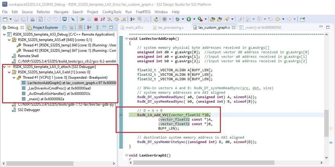335x167 pixels.
Task: Collapse RSDK_S32DS_template_LAX_0.eld node
Action: pyautogui.click(x=9, y=72)
